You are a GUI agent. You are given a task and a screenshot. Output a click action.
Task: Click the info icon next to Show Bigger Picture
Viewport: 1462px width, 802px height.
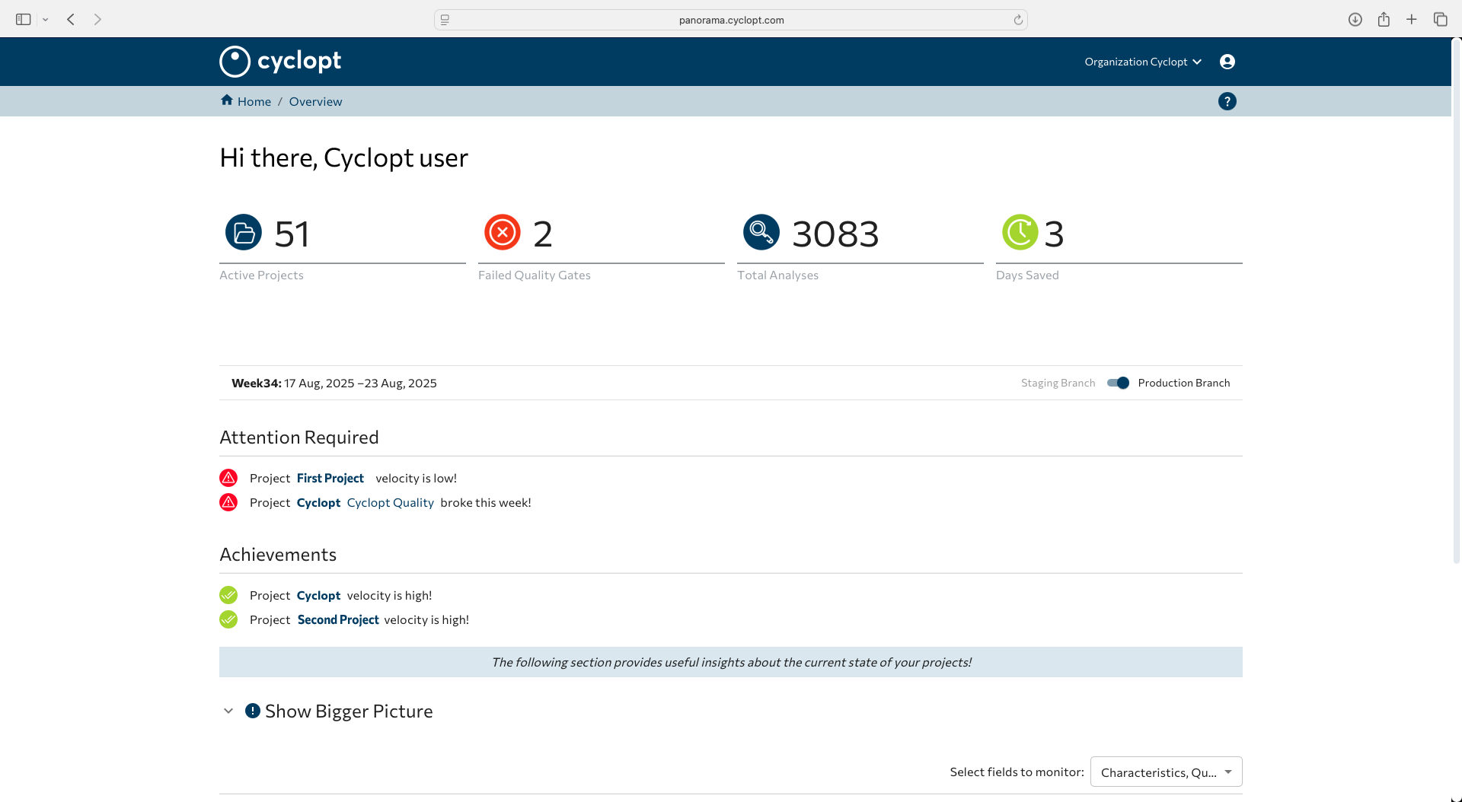(253, 711)
